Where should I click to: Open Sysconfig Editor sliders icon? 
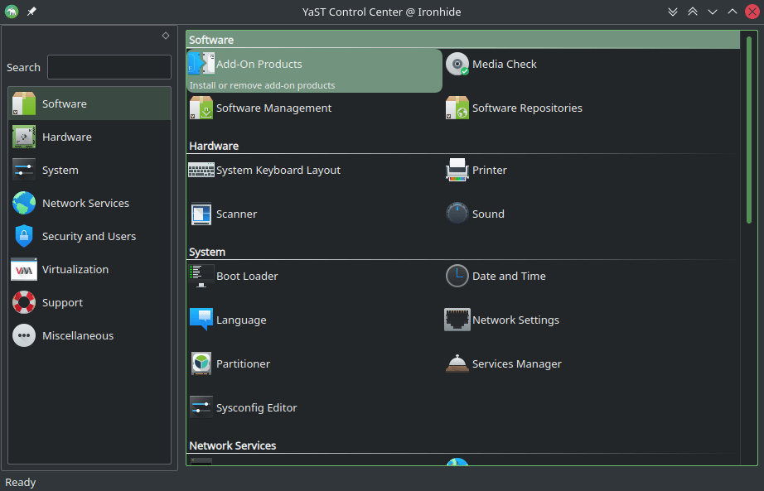point(201,407)
